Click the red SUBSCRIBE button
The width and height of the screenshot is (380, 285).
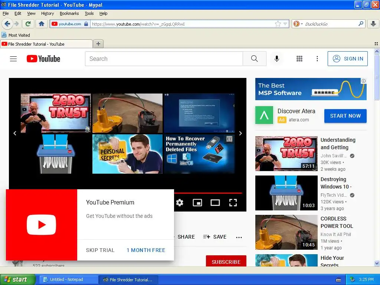pyautogui.click(x=226, y=261)
